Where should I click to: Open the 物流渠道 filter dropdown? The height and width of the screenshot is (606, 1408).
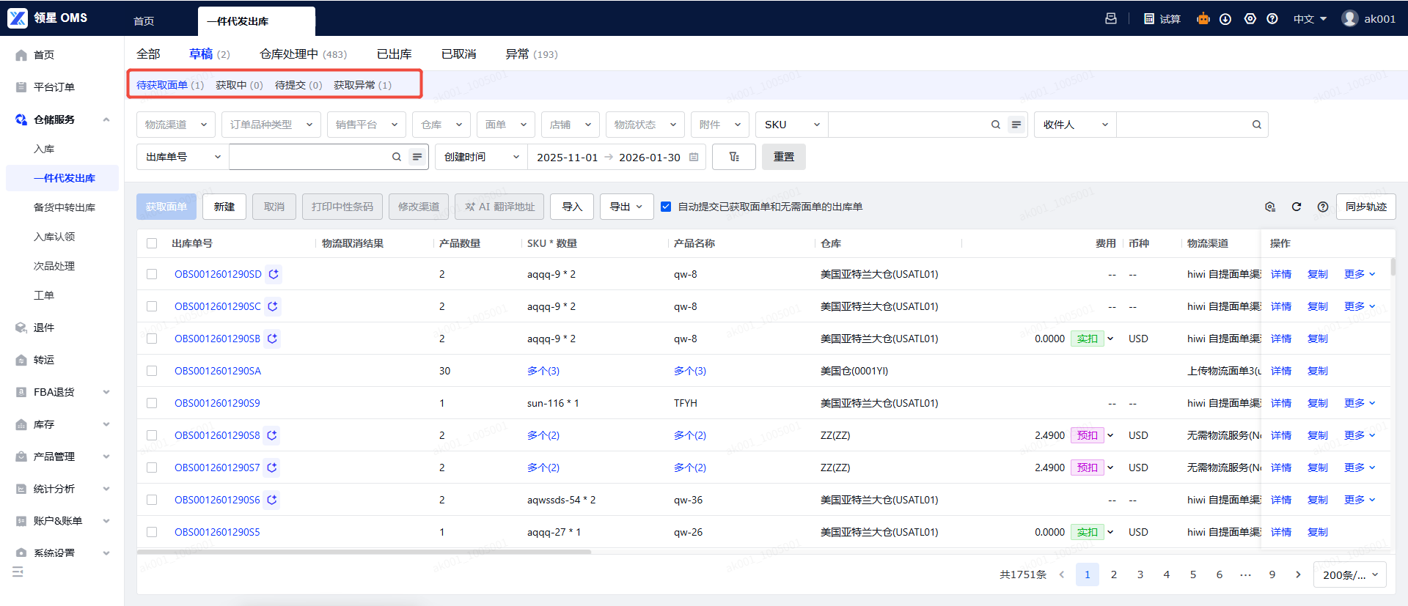pos(176,125)
